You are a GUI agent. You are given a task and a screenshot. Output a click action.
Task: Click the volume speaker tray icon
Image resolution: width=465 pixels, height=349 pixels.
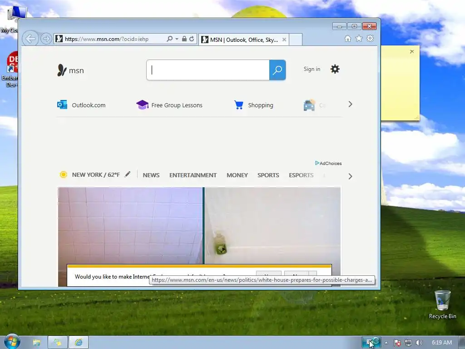pyautogui.click(x=419, y=343)
